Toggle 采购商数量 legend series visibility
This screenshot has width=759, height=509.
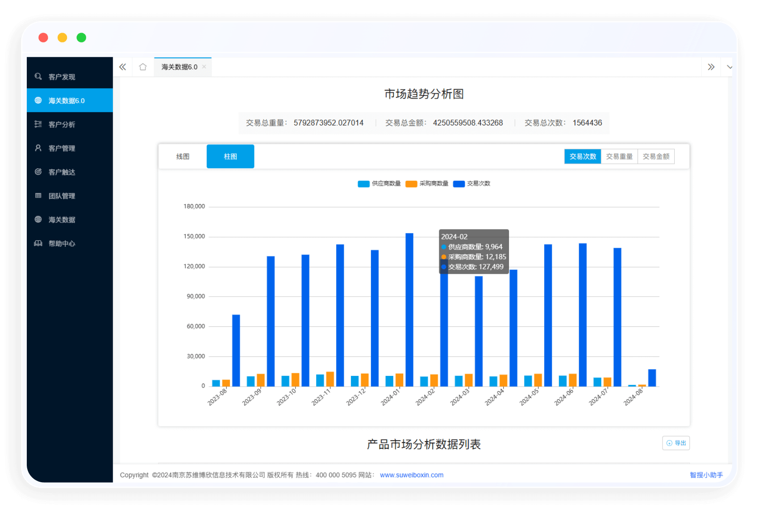coord(427,184)
